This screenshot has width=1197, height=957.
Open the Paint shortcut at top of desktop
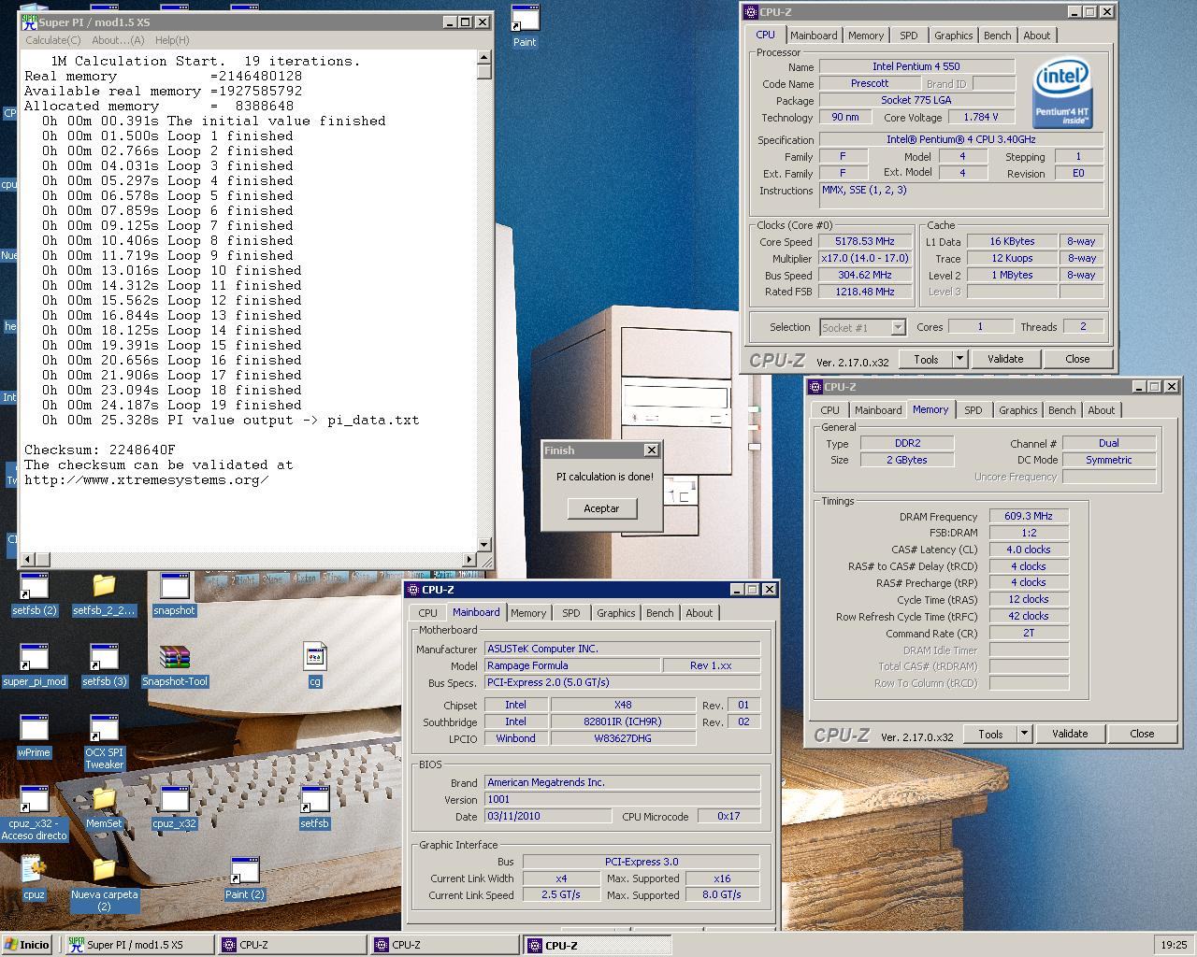pos(525,25)
